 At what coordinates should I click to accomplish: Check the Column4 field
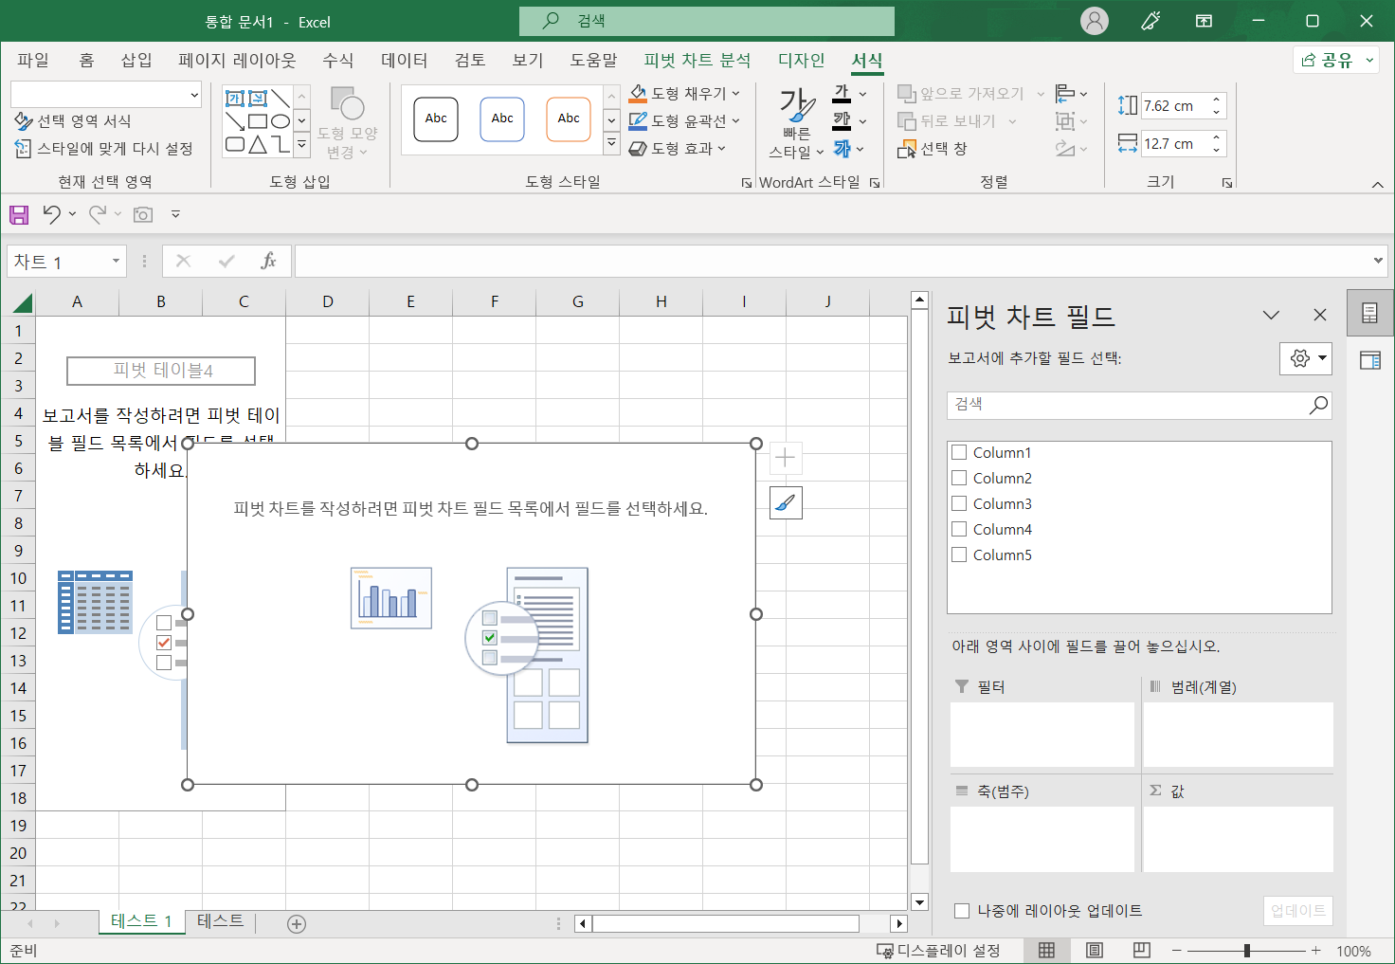[959, 530]
